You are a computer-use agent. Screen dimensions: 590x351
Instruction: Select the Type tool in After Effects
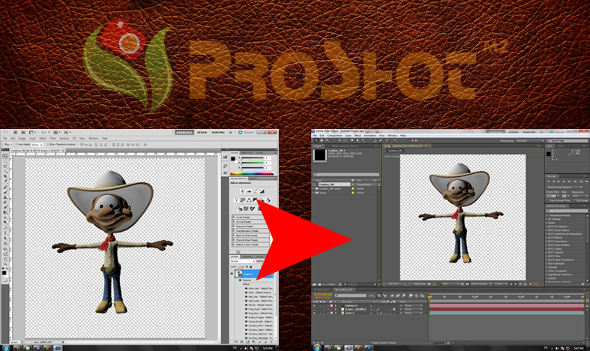tap(363, 140)
